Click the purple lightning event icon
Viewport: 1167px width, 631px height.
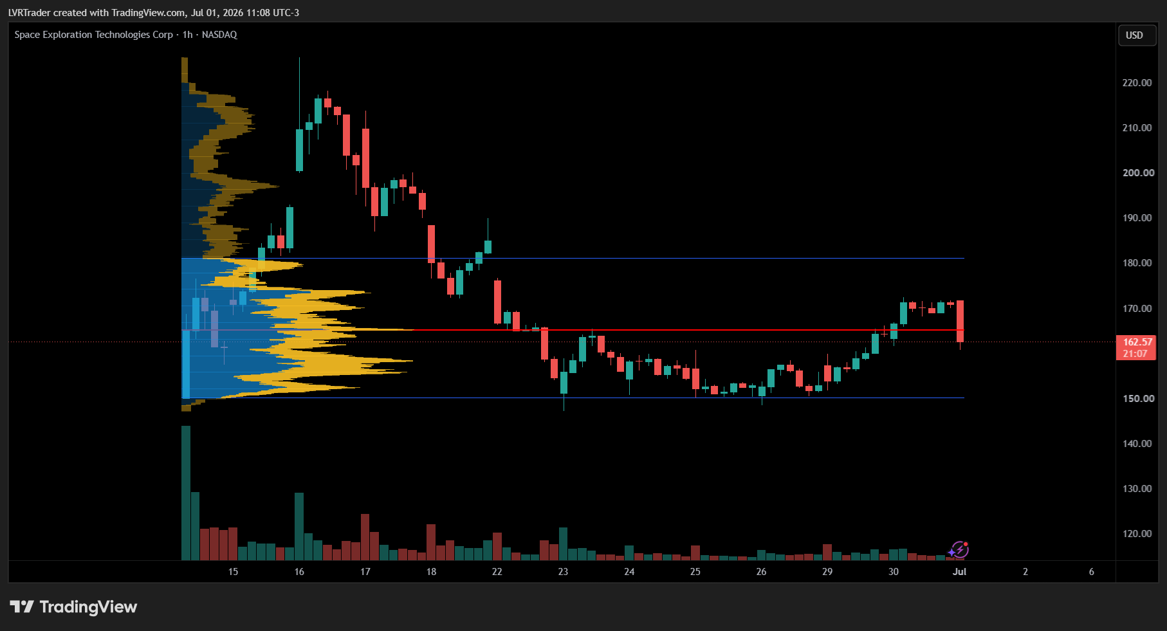(x=959, y=549)
